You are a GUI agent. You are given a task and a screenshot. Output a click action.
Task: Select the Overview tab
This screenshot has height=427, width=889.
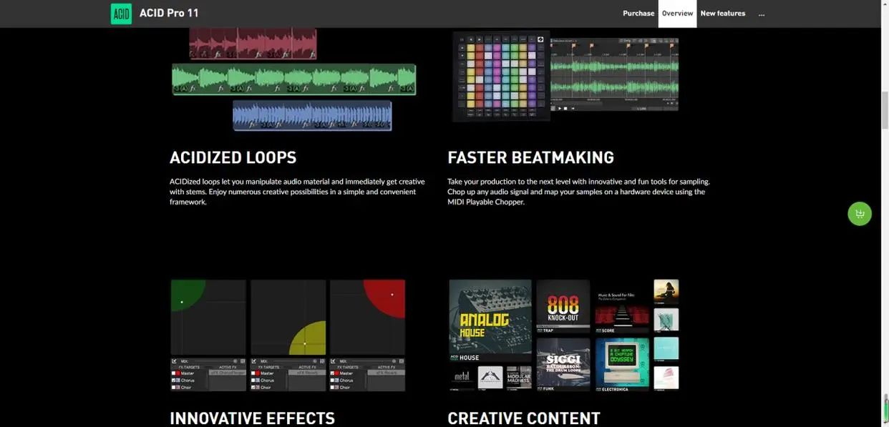click(x=677, y=14)
